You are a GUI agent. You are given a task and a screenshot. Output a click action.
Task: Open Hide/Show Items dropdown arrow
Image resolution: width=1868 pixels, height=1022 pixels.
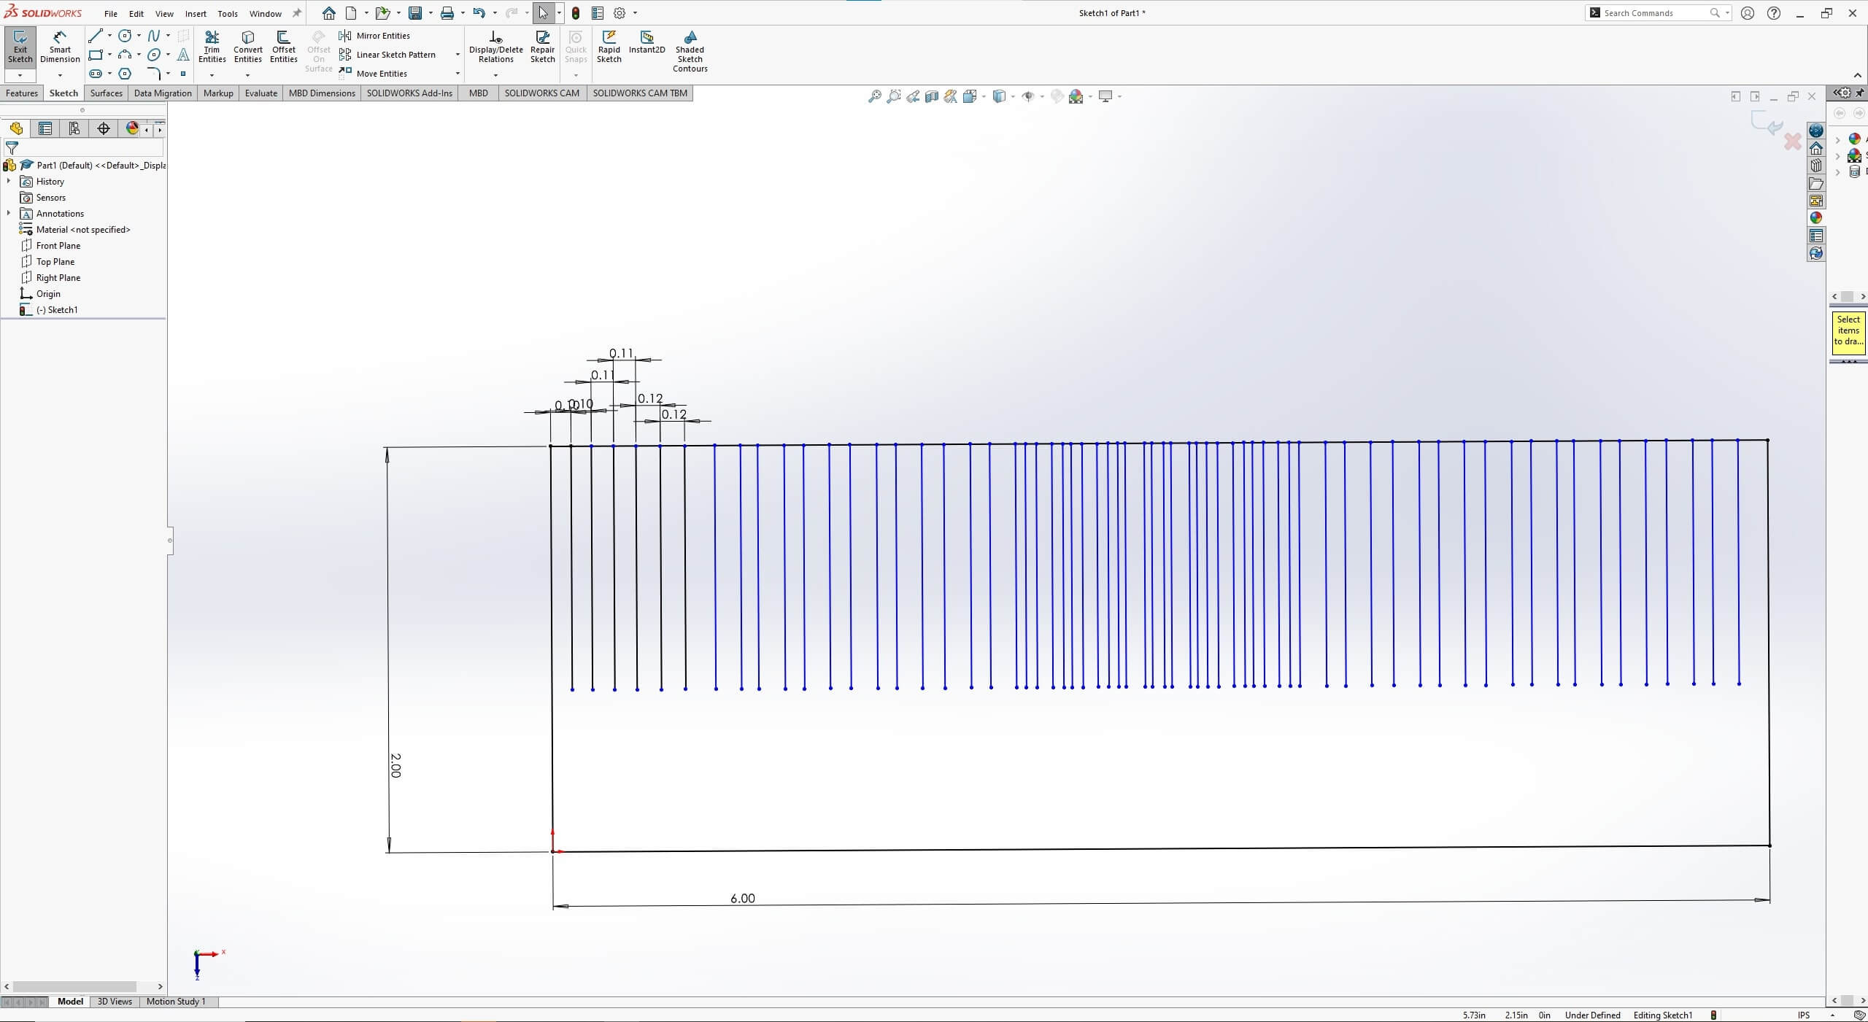(x=1042, y=96)
